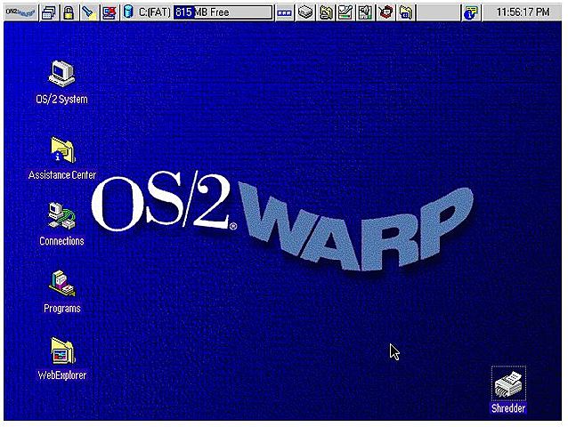Open the disk drive icon in WarpCenter tray
Screen dimensions: 568x427
click(305, 12)
